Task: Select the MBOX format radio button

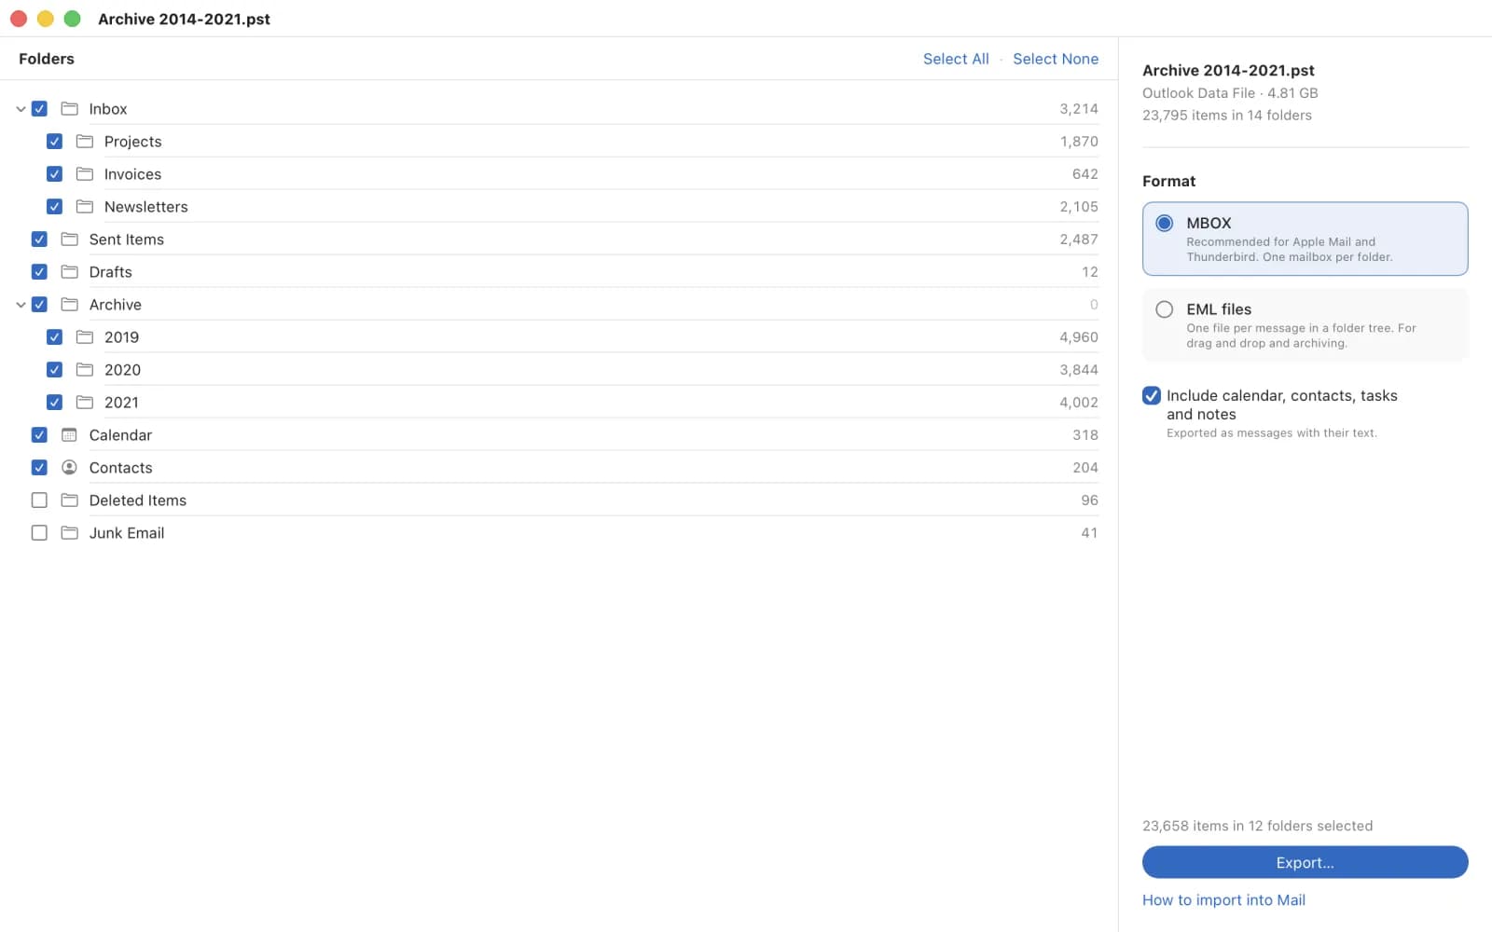Action: 1164,224
